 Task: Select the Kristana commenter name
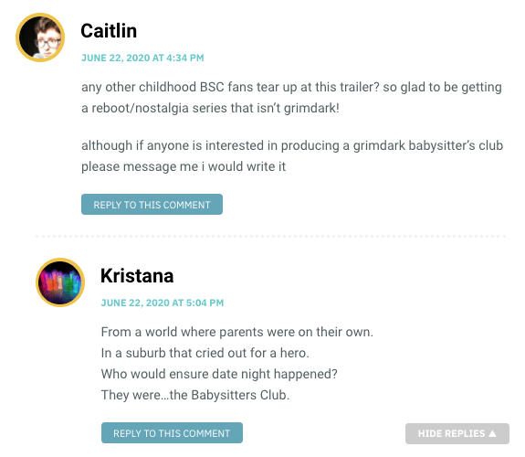click(x=137, y=276)
